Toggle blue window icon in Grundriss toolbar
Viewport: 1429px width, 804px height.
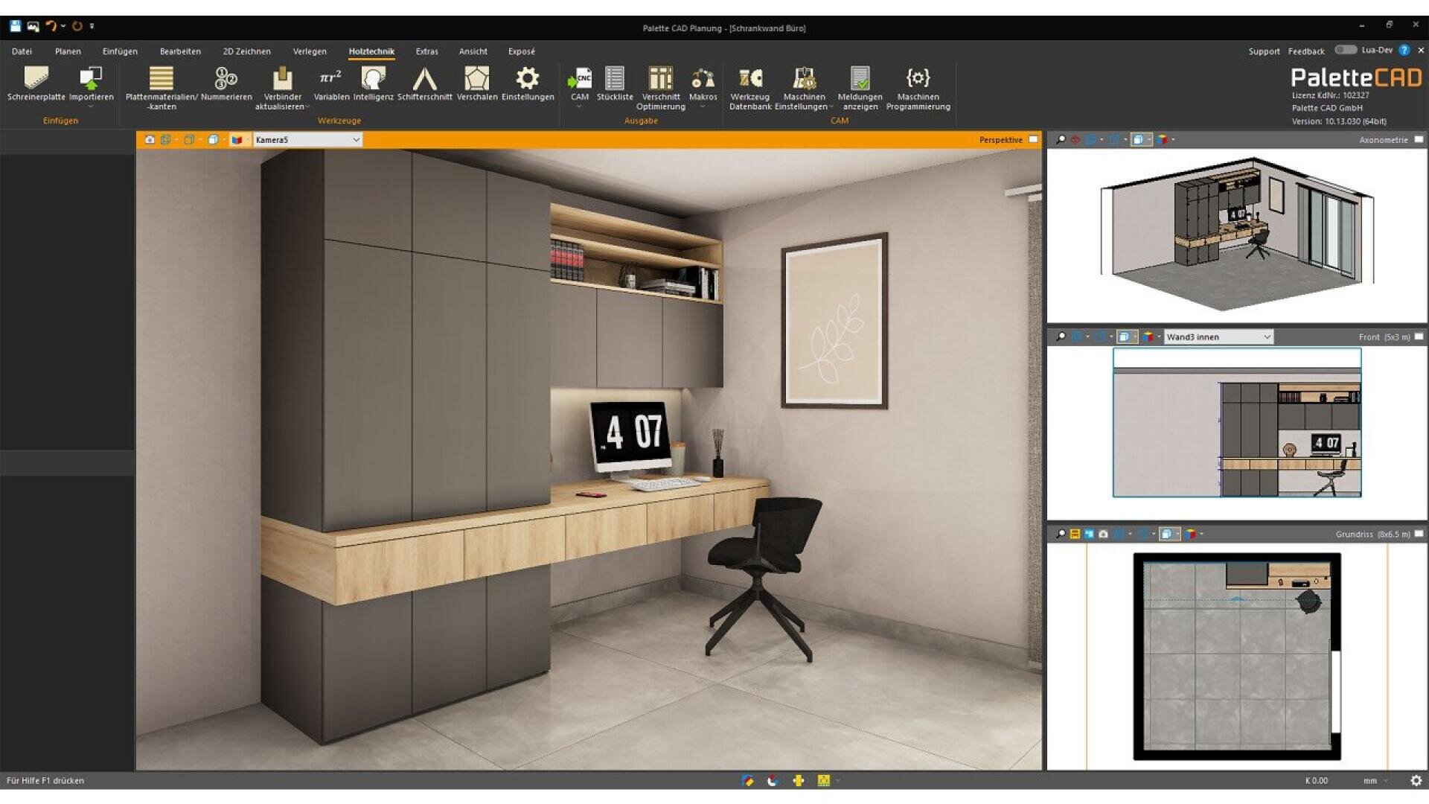1089,535
